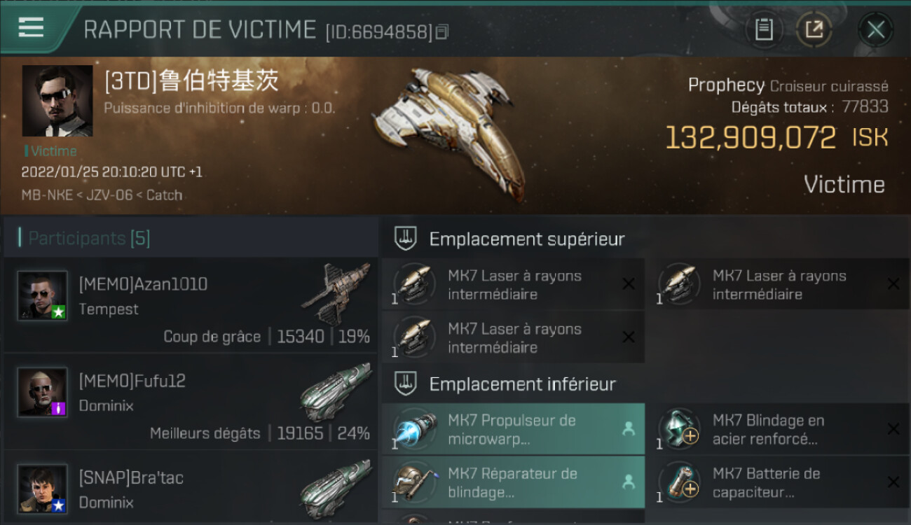Share the kill report externally
Viewport: 911px width, 525px height.
814,29
